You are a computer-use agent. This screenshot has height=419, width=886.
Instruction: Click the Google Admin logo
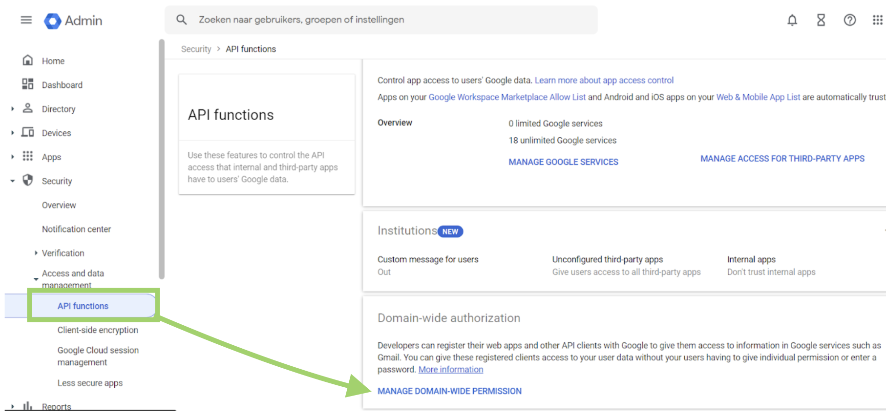click(x=73, y=21)
